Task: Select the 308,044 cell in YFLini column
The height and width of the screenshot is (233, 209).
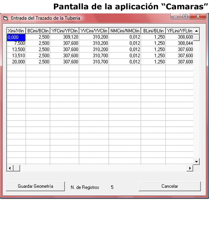Action: [x=179, y=43]
